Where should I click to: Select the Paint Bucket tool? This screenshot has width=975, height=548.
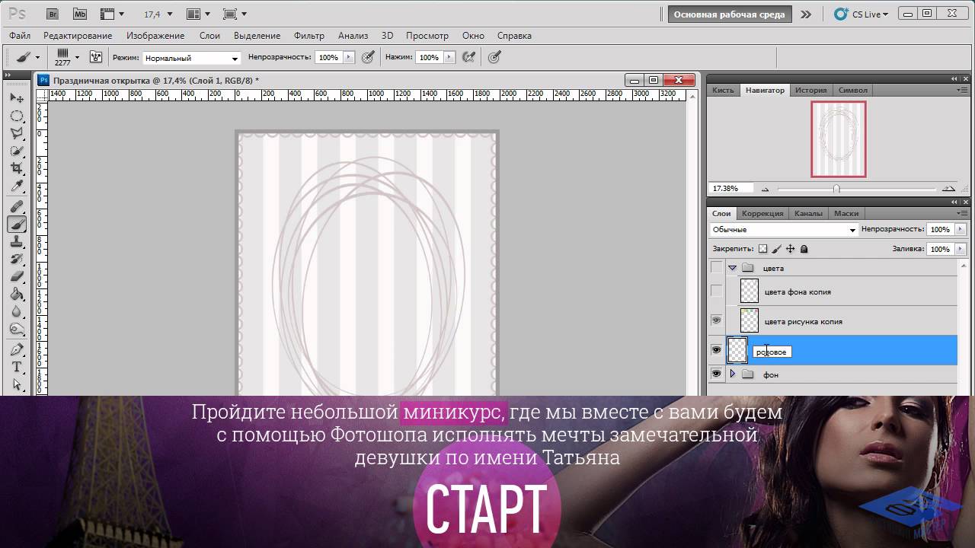(x=17, y=294)
